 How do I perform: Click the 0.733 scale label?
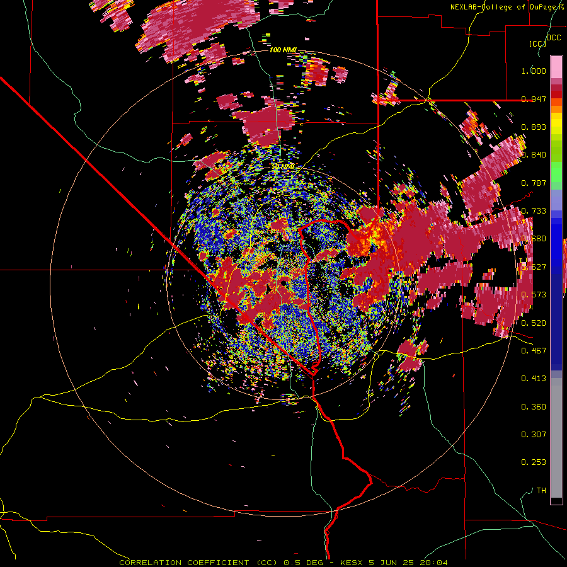point(534,211)
